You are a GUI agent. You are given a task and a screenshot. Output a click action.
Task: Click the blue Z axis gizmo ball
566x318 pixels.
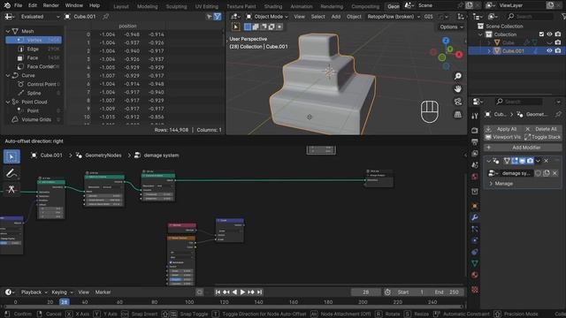[x=446, y=41]
